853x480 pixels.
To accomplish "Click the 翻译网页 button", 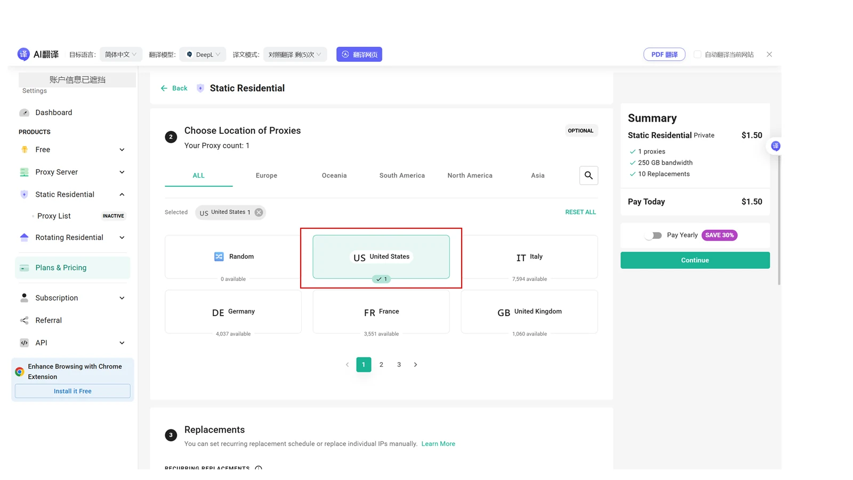I will 359,54.
